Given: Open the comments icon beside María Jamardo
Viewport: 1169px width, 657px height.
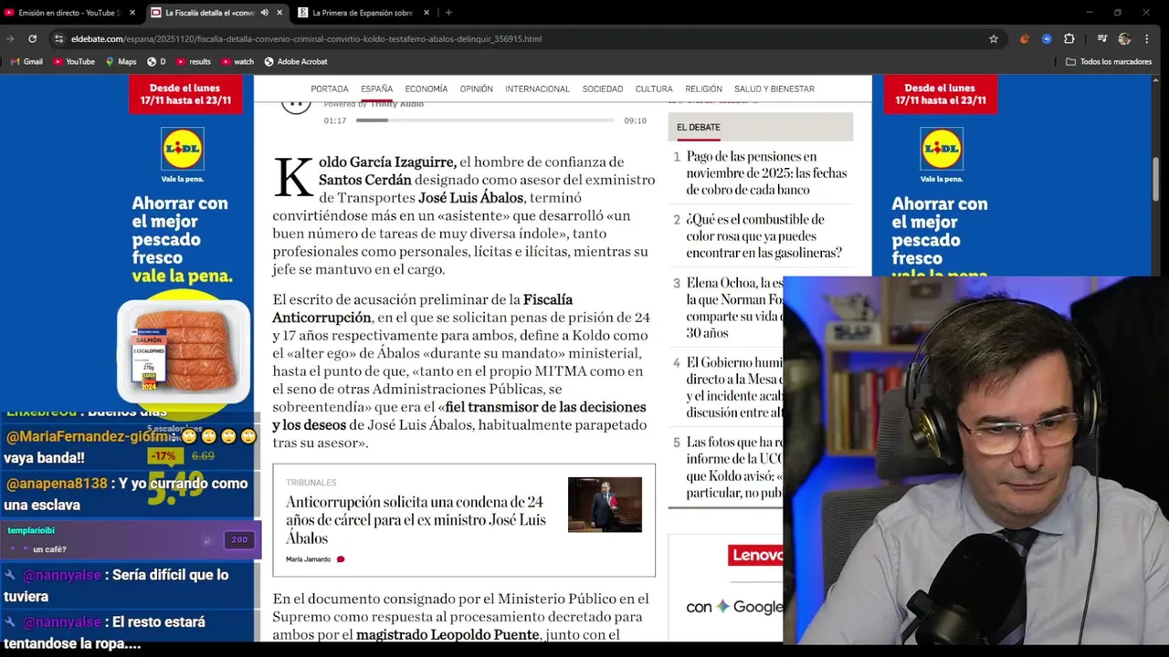Looking at the screenshot, I should click(x=341, y=559).
